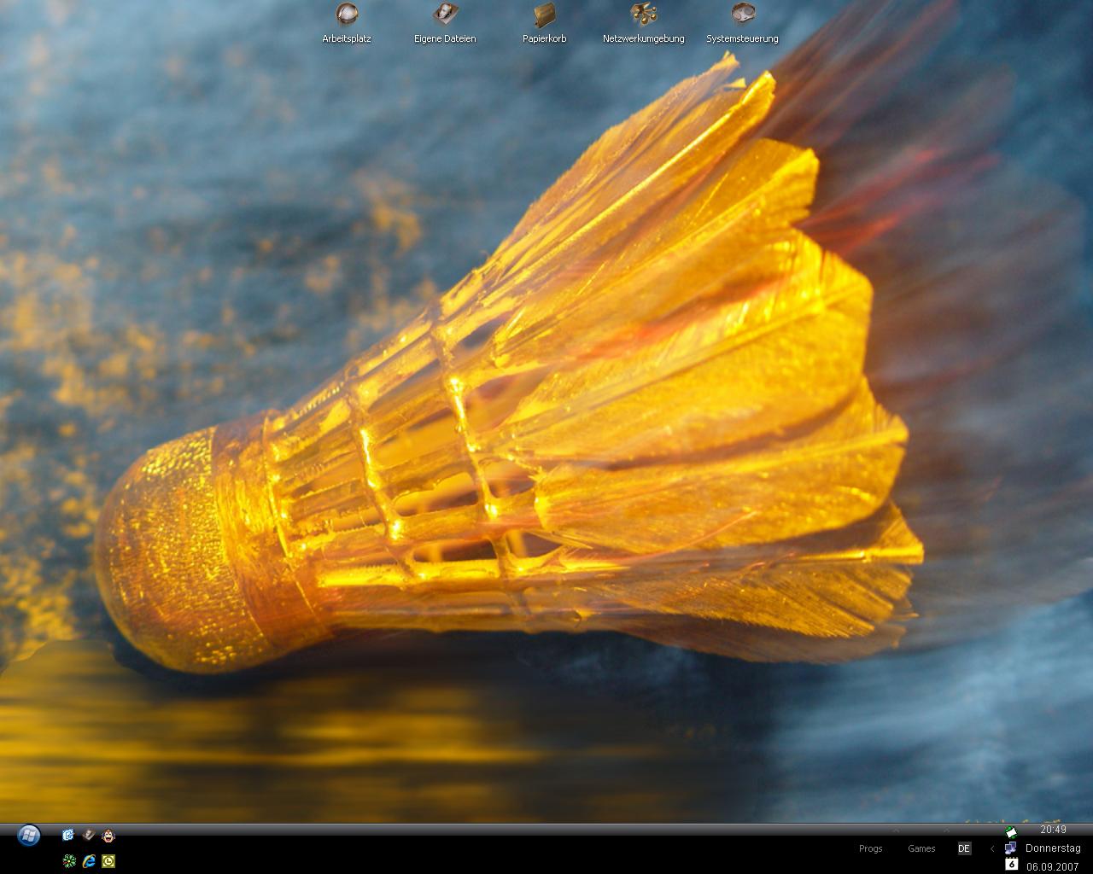Open the Arbeitsplatz desktop icon
This screenshot has height=874, width=1093.
347,23
